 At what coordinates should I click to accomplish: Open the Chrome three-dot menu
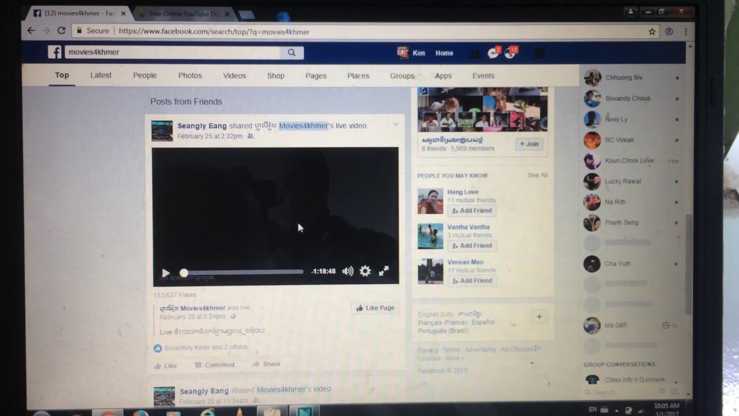686,32
